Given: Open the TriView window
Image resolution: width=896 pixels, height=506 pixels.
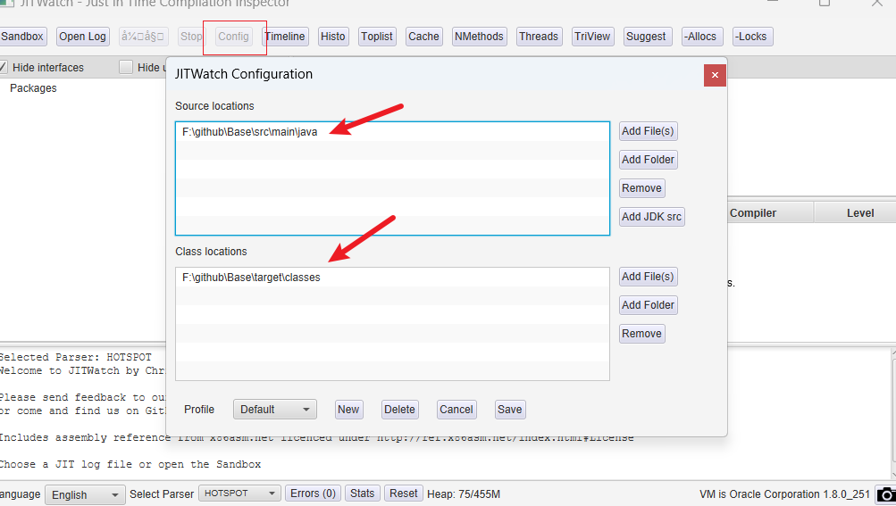Looking at the screenshot, I should (x=592, y=37).
